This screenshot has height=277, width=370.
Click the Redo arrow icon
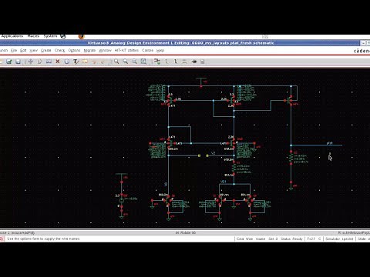pos(103,62)
